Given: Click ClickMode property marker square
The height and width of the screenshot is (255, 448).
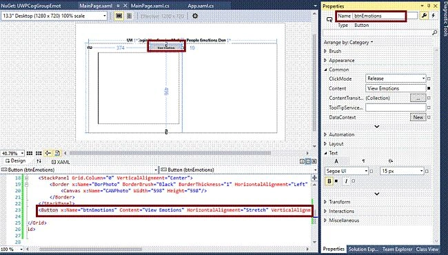Looking at the screenshot, I should click(429, 79).
